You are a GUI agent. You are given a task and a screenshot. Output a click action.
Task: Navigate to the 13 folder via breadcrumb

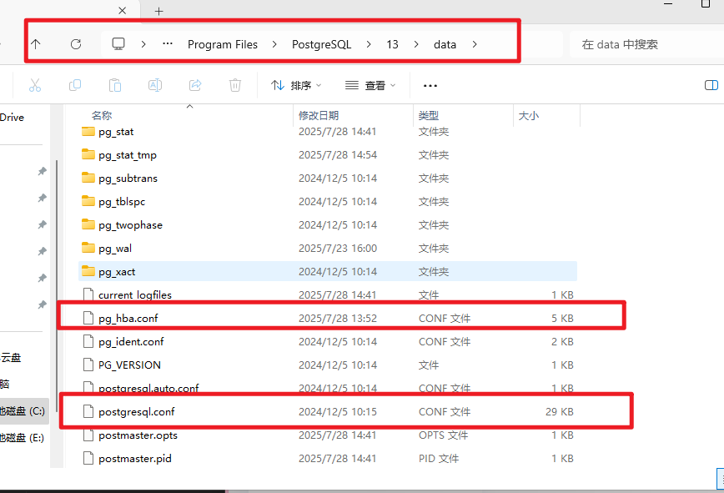(x=392, y=44)
